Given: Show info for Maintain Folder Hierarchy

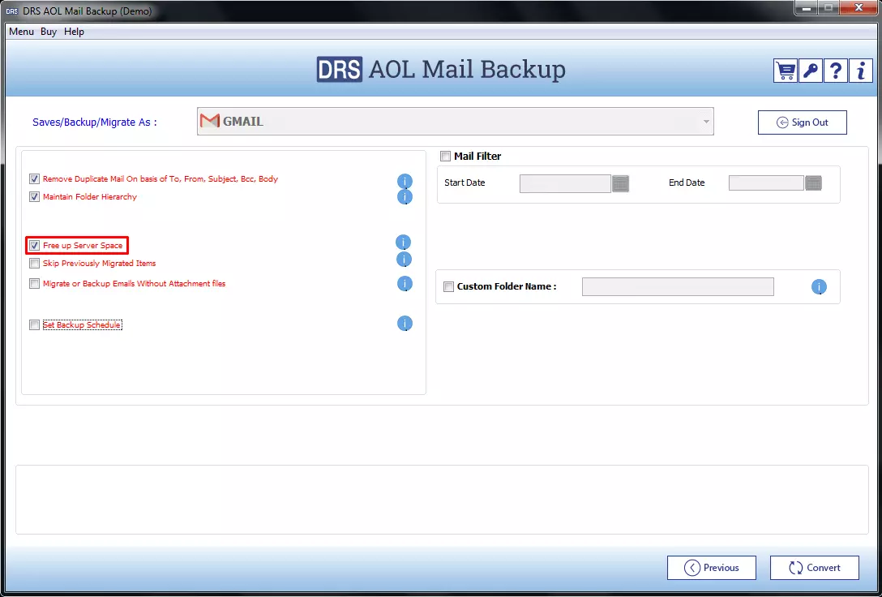Looking at the screenshot, I should pos(405,197).
